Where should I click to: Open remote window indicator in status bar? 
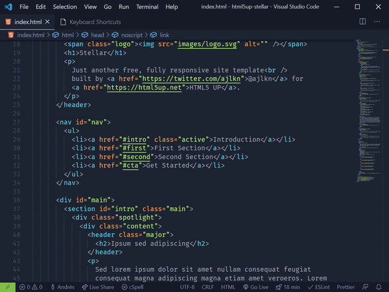(8, 287)
